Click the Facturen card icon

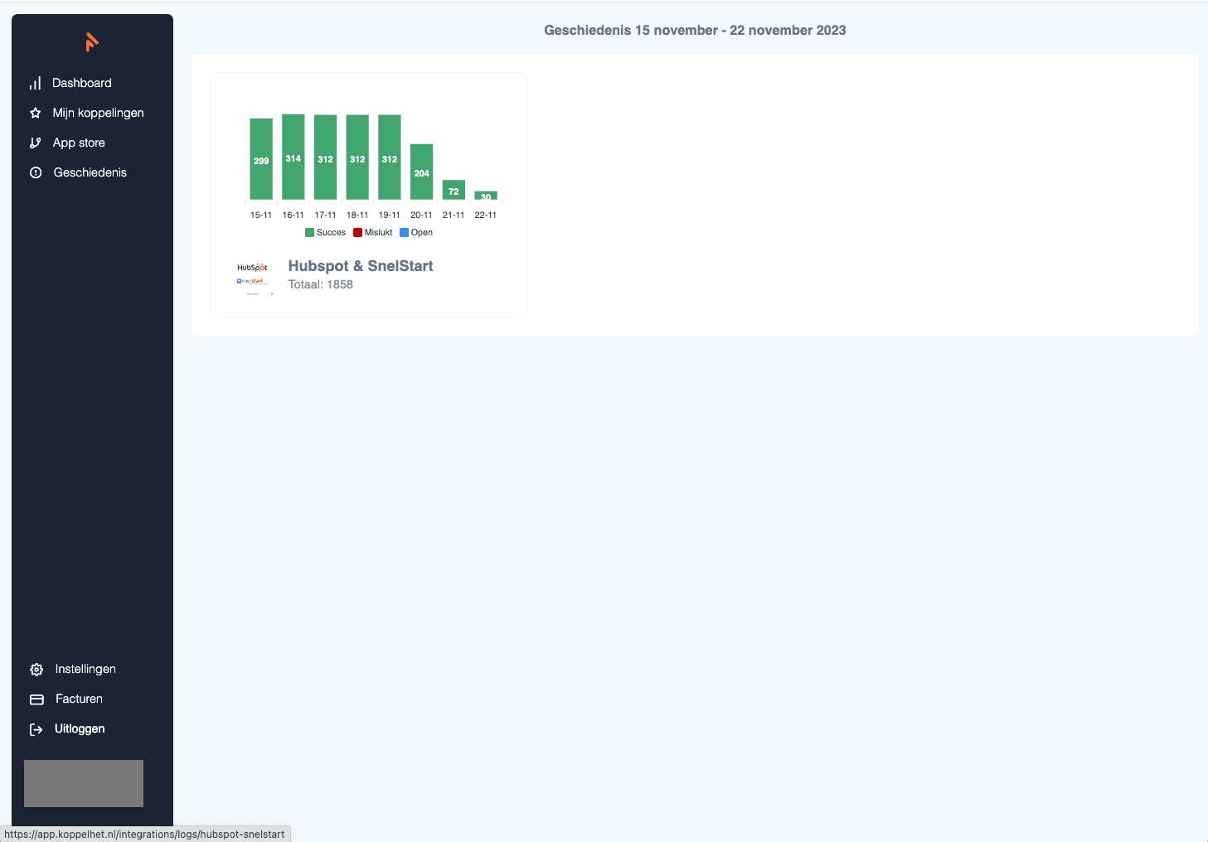tap(36, 699)
